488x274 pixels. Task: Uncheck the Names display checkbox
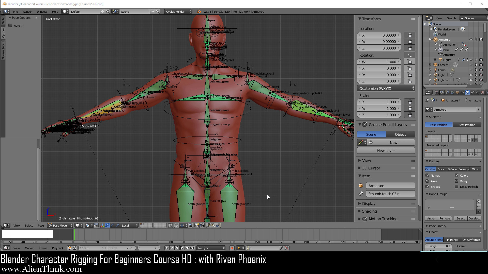(428, 175)
